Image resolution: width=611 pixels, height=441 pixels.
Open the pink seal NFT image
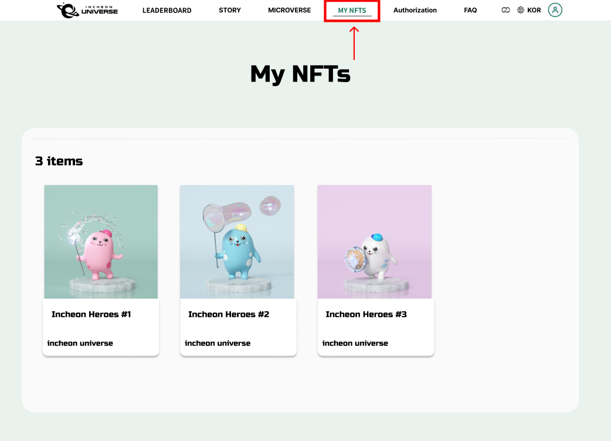coord(101,242)
